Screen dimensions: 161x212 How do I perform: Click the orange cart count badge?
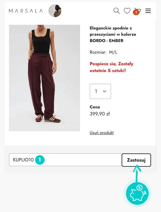(x=136, y=12)
